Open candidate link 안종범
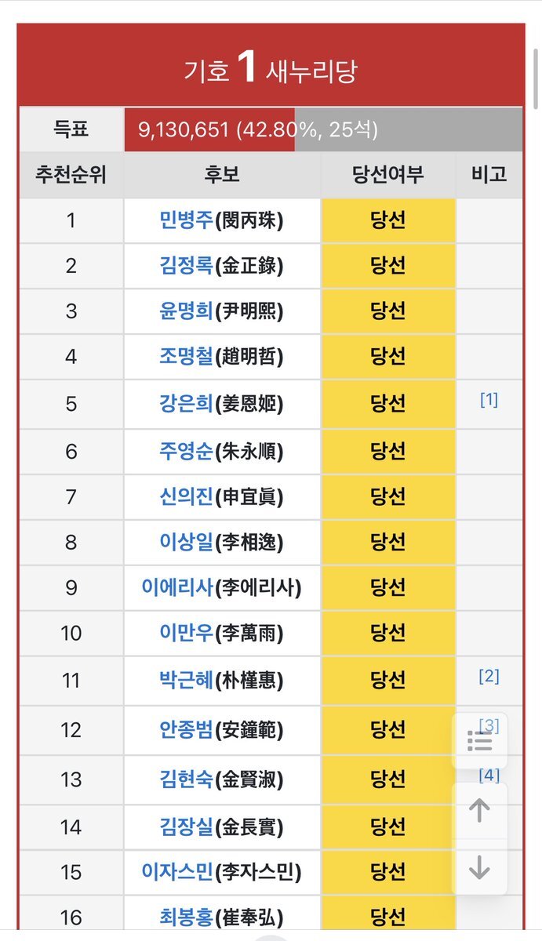The image size is (542, 941). point(186,730)
